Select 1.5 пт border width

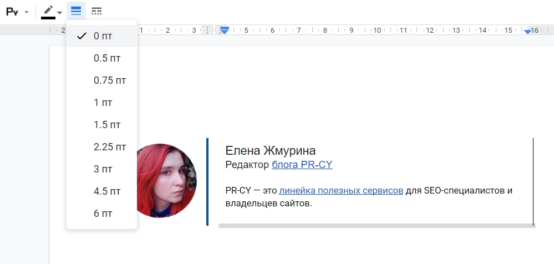tap(101, 125)
